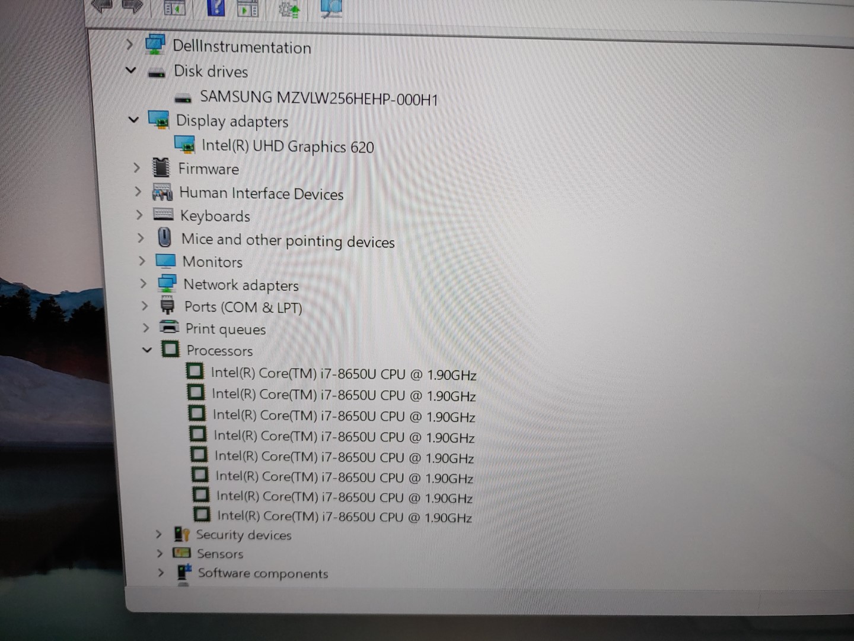Click the Ports (COM & LPT) plug icon
The width and height of the screenshot is (854, 641).
[x=167, y=306]
